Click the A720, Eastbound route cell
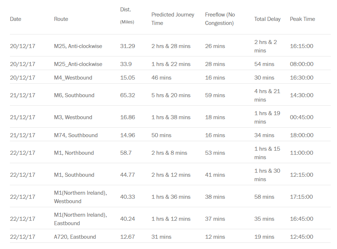337x249 pixels. tap(75, 237)
